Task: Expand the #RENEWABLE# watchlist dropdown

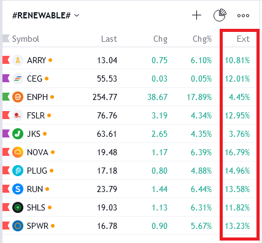Action: coord(46,15)
